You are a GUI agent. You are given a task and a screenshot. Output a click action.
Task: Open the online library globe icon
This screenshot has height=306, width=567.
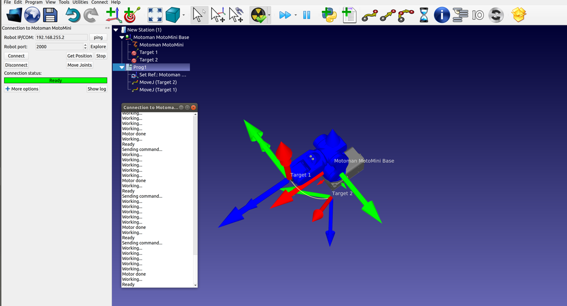point(32,15)
